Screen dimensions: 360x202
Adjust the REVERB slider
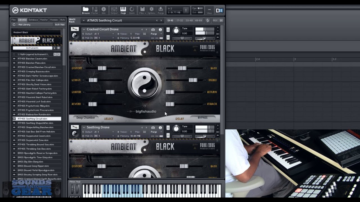[93, 104]
